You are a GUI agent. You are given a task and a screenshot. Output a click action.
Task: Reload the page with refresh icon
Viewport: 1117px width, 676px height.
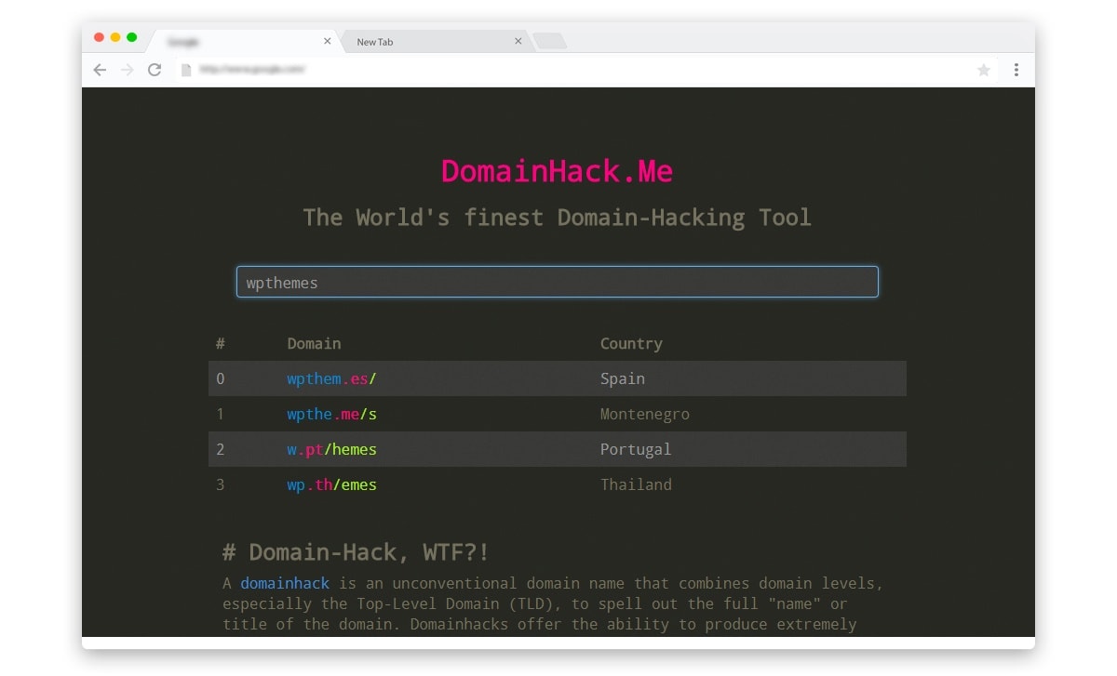point(155,70)
